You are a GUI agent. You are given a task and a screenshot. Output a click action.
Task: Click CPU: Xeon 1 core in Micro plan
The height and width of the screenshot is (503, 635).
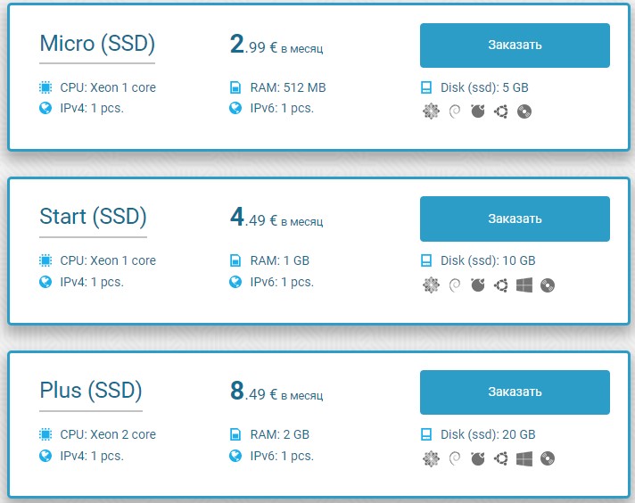(108, 87)
